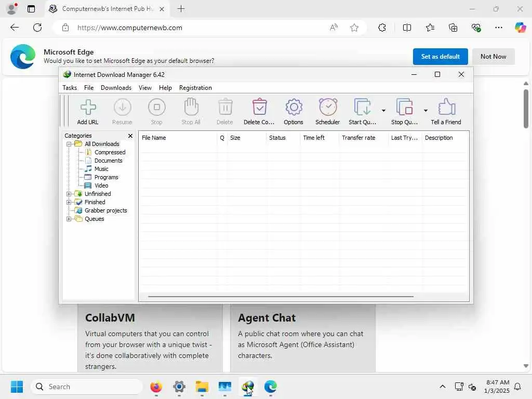Sort by Status column header

point(283,138)
